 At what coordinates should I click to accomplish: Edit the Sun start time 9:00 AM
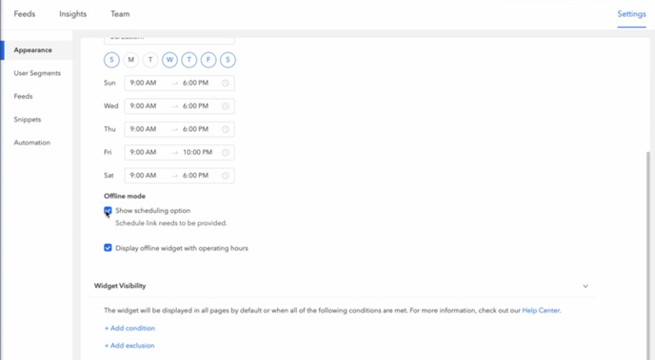(x=143, y=83)
